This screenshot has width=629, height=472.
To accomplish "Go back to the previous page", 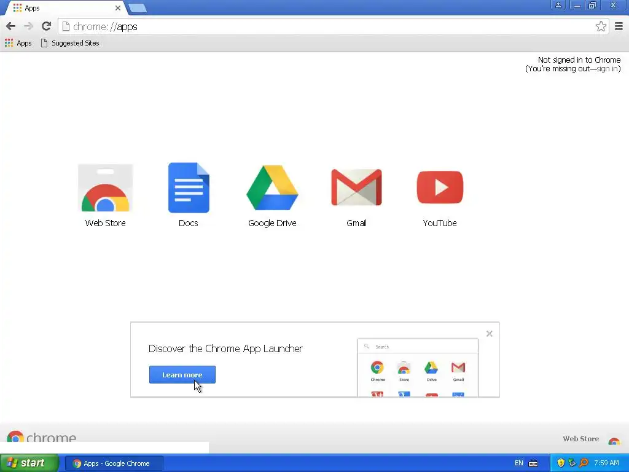I will (11, 26).
